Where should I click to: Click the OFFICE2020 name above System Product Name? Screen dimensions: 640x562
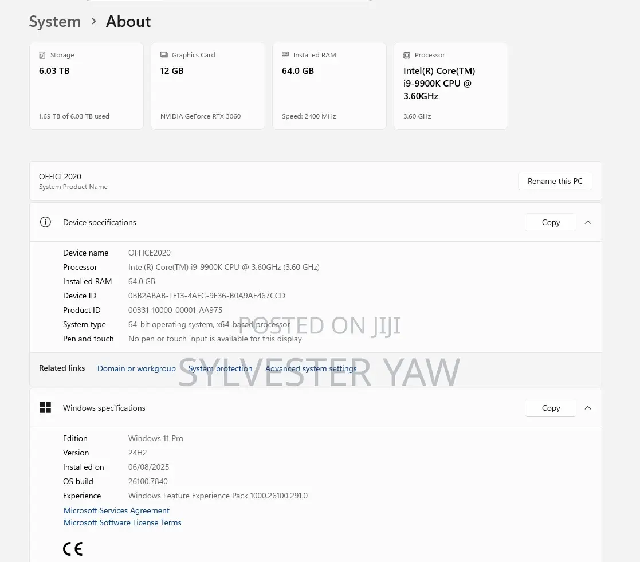(60, 176)
